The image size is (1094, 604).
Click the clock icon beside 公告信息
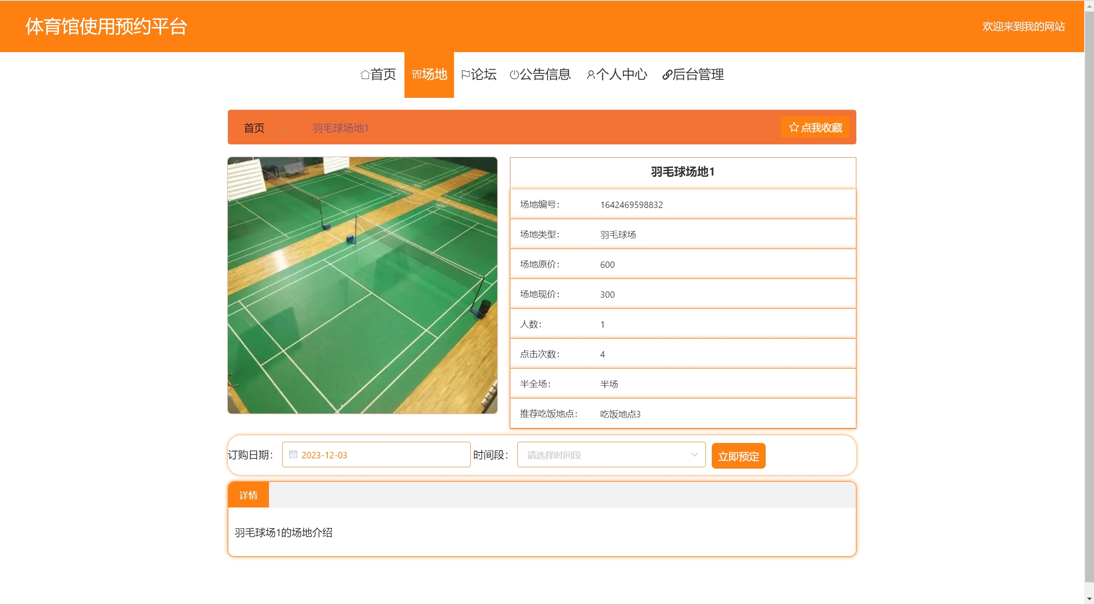(514, 75)
